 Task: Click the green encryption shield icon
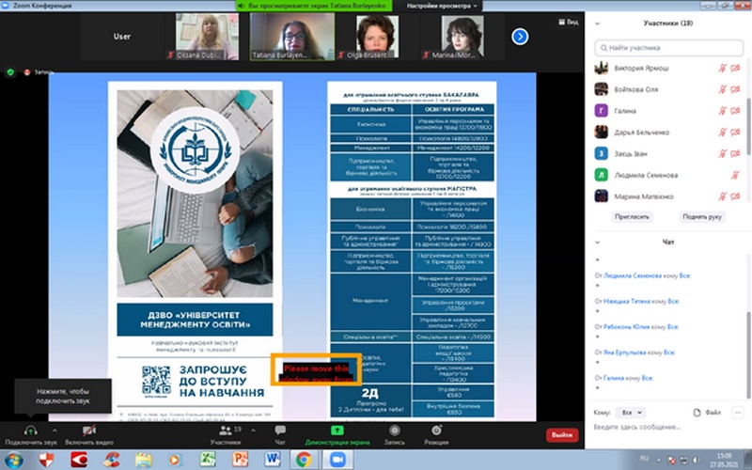(x=10, y=71)
